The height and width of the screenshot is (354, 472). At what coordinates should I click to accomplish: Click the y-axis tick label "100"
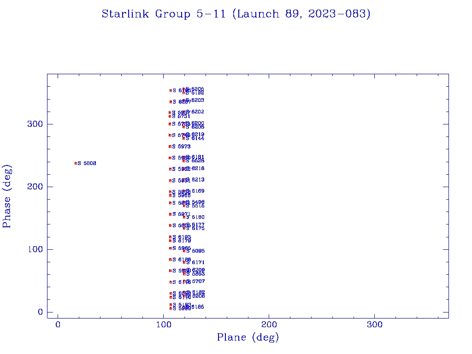pyautogui.click(x=35, y=249)
